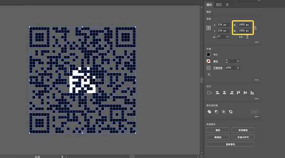This screenshot has height=158, width=285.
Task: Click the bottom-right selection handle of the QR code
Action: pos(136,133)
